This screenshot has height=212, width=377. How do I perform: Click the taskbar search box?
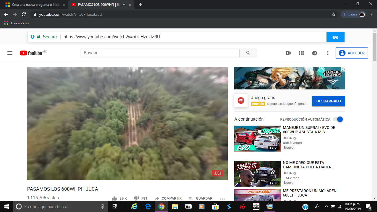(60, 206)
